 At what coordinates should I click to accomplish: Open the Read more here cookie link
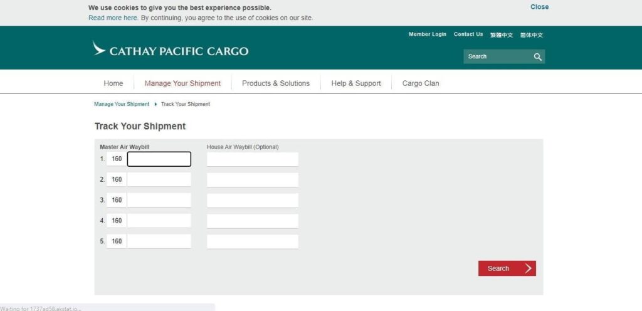pos(113,18)
